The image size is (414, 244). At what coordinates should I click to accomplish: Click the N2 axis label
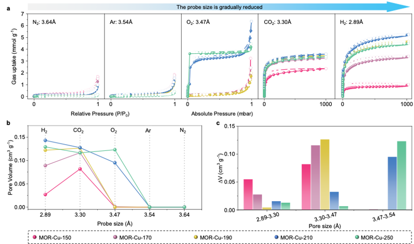[x=183, y=131]
